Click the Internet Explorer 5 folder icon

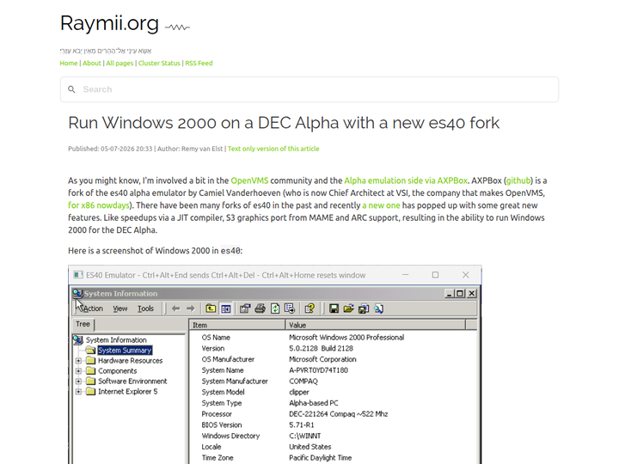pos(91,391)
